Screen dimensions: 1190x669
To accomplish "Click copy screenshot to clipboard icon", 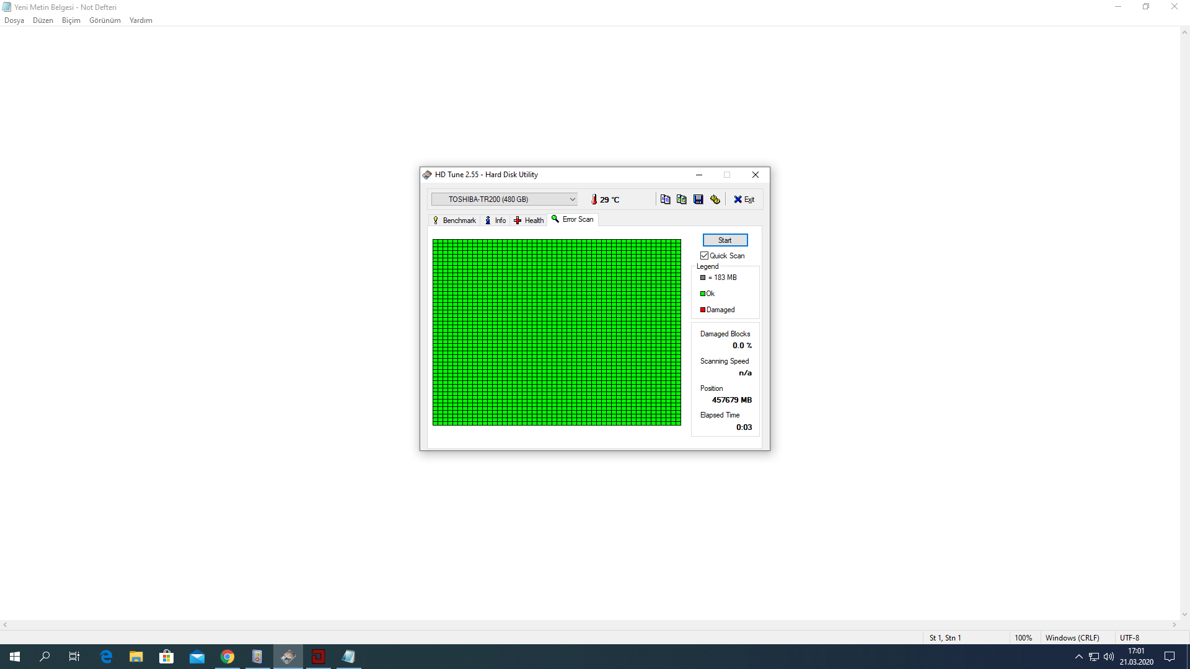I will click(682, 199).
